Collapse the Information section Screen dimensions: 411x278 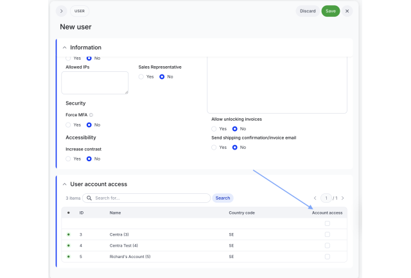point(64,48)
